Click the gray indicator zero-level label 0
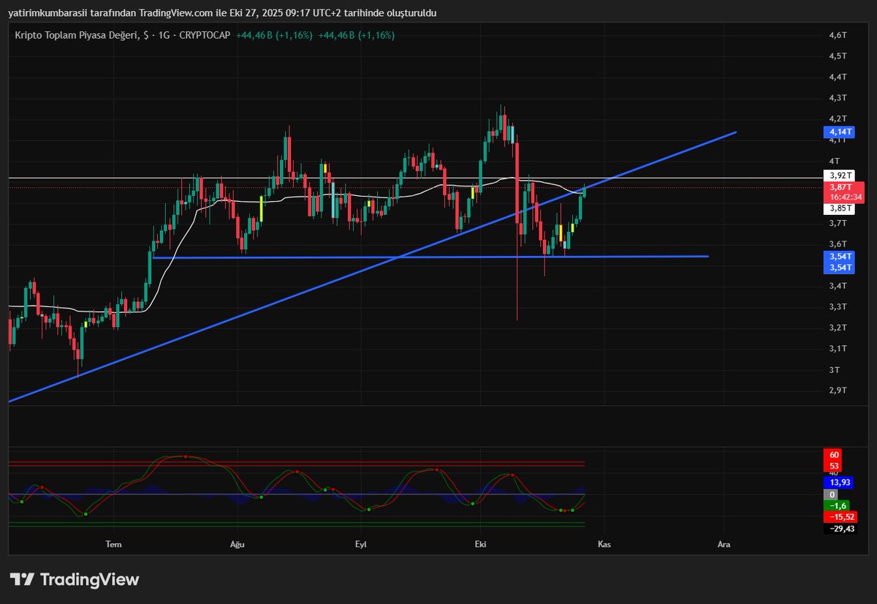The width and height of the screenshot is (877, 604). (x=832, y=494)
